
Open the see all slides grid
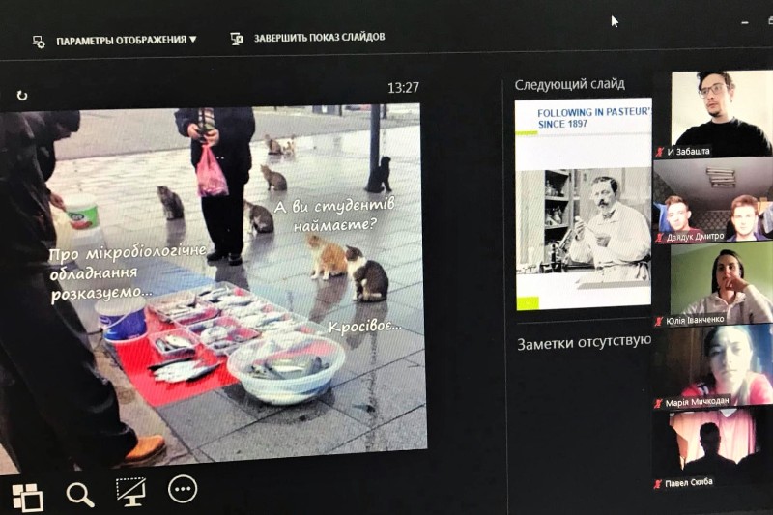(28, 497)
